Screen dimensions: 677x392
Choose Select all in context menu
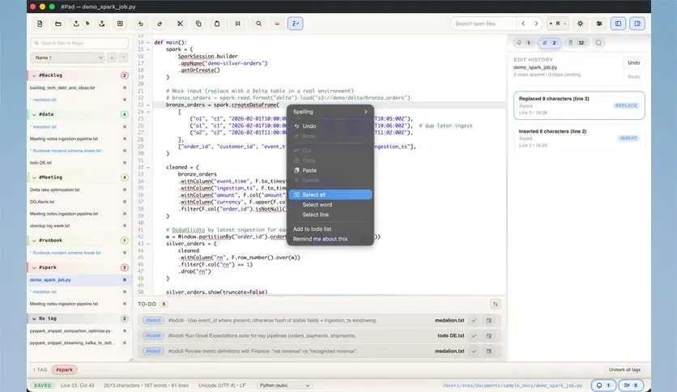(330, 194)
